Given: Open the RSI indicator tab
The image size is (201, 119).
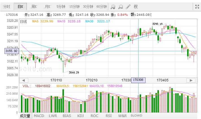Looking at the screenshot, I should click(x=108, y=116).
